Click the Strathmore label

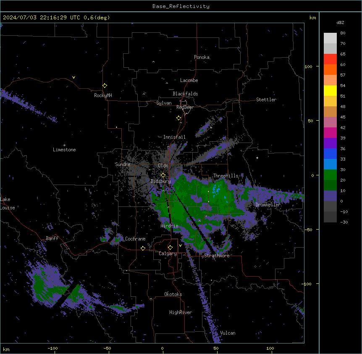[217, 256]
